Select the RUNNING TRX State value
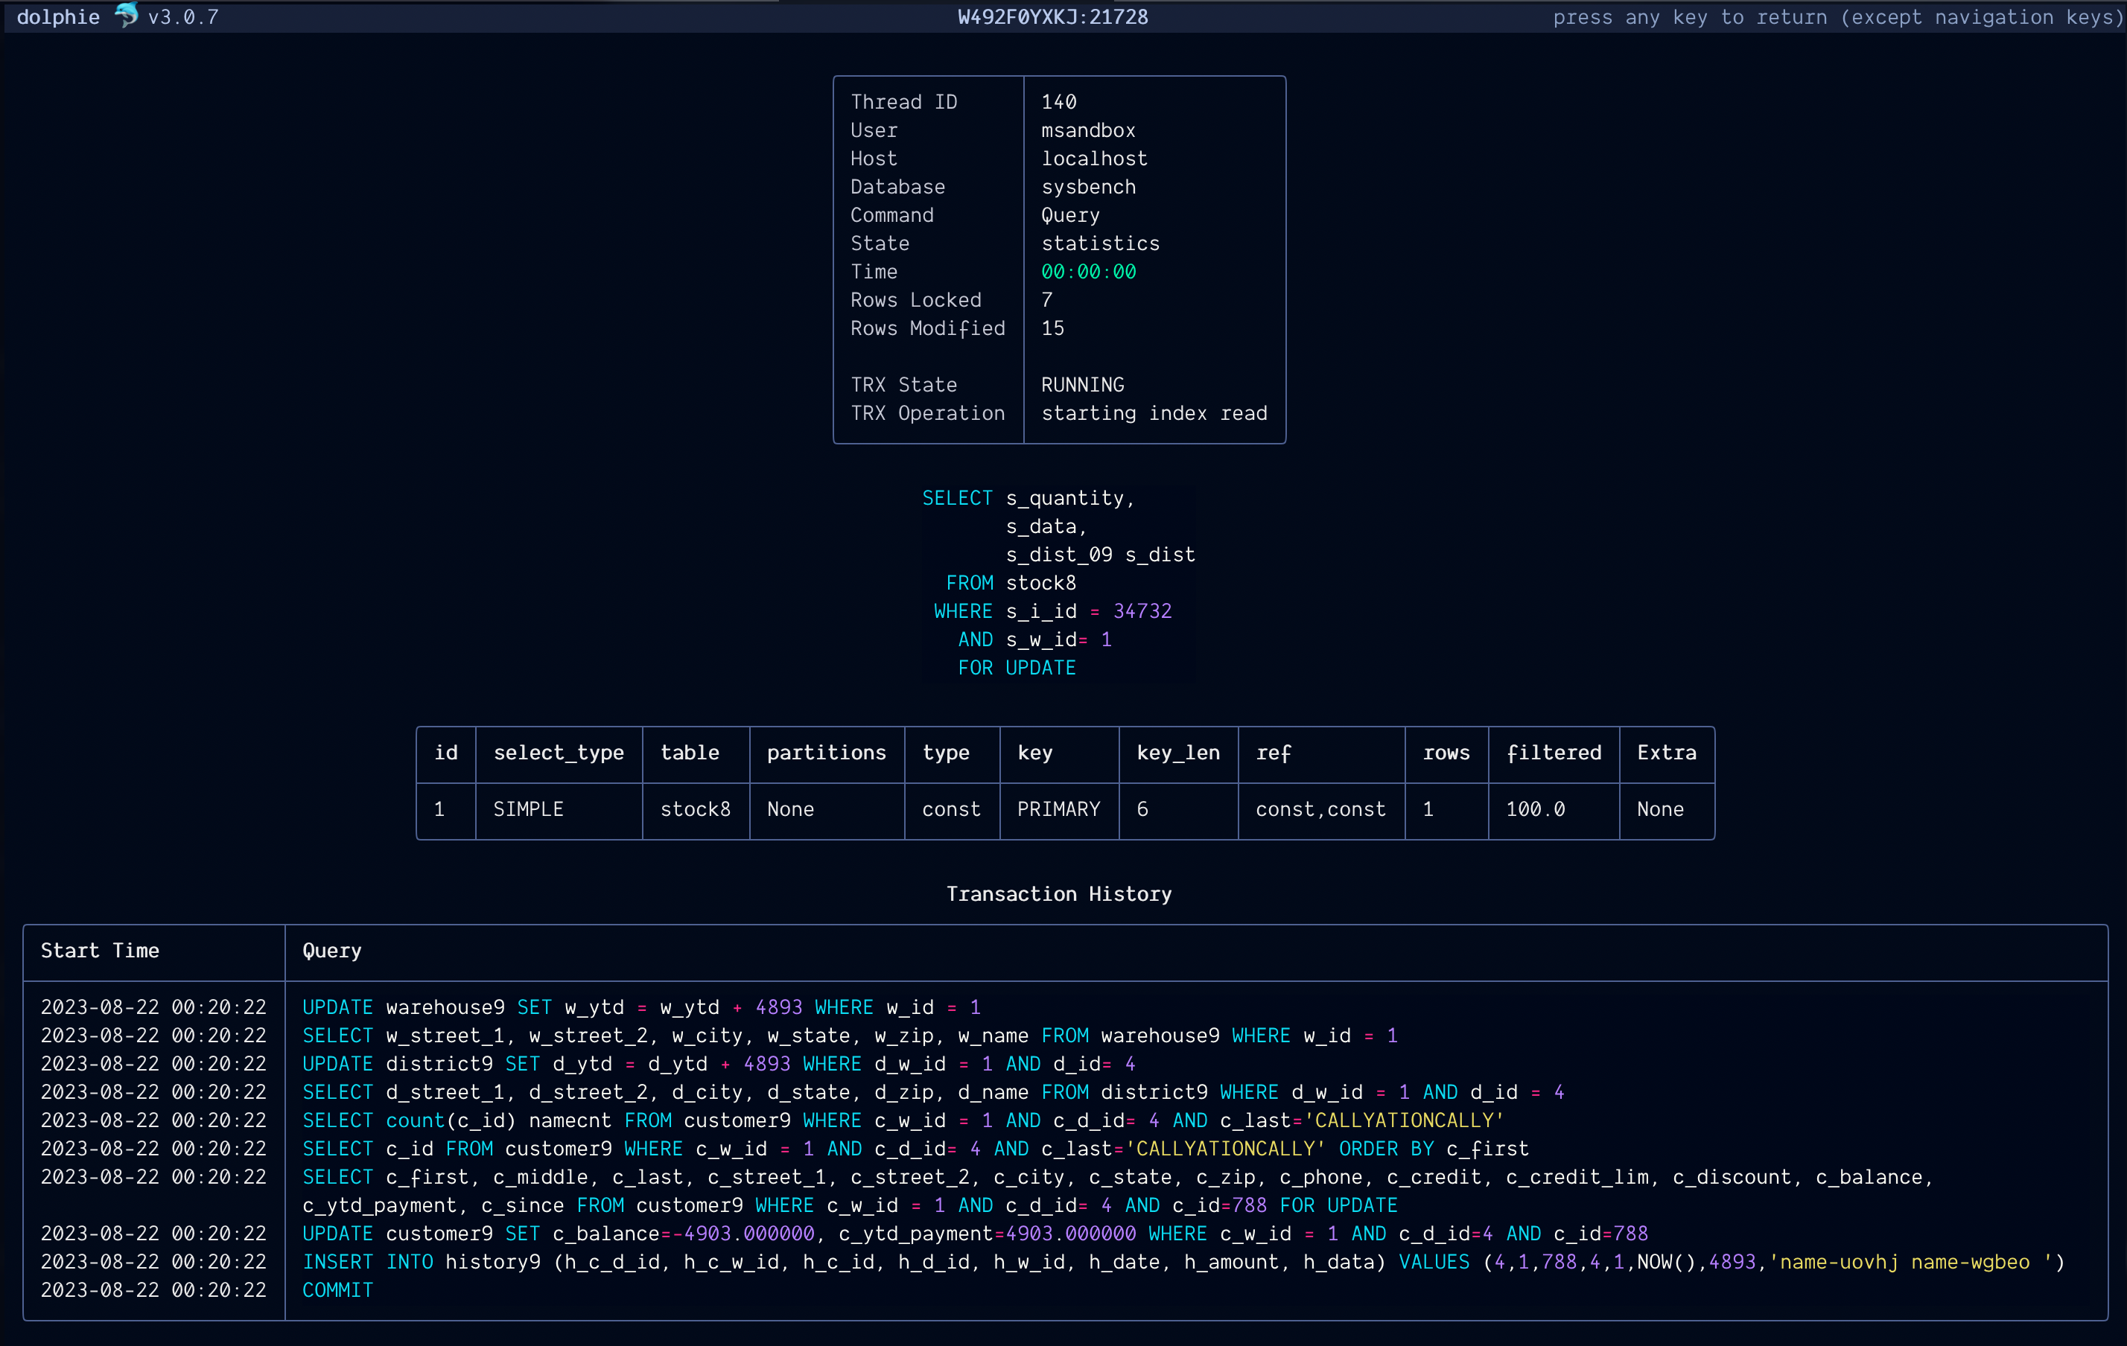 (x=1081, y=384)
